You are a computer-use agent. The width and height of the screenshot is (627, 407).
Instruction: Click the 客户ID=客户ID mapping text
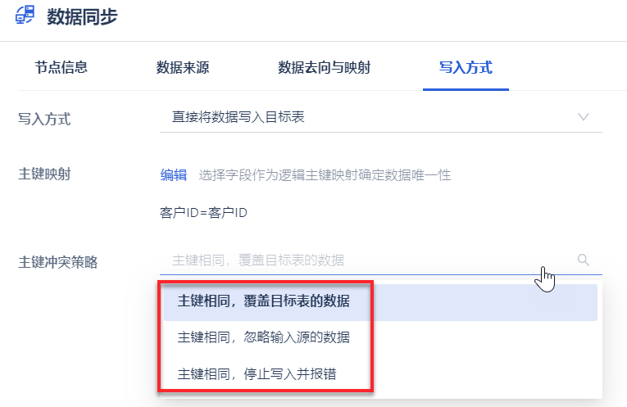[x=203, y=212]
